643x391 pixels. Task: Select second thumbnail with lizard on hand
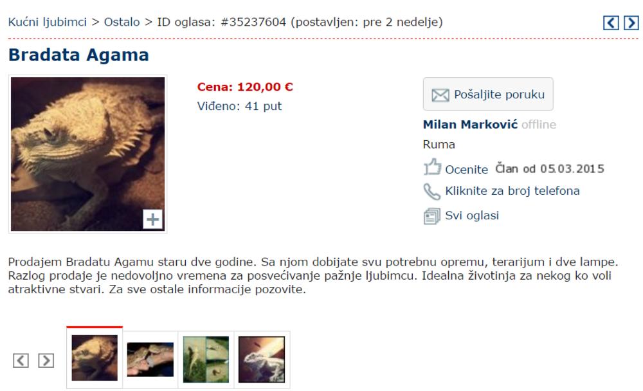pos(150,360)
